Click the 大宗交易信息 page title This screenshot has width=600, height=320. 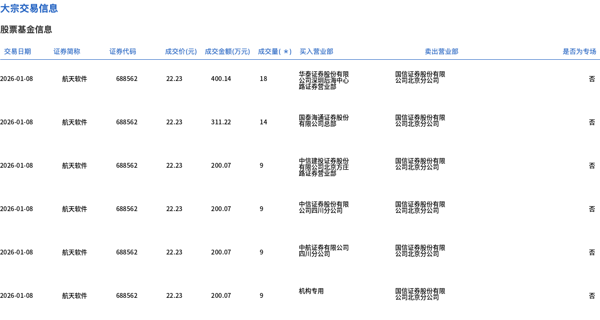[29, 8]
